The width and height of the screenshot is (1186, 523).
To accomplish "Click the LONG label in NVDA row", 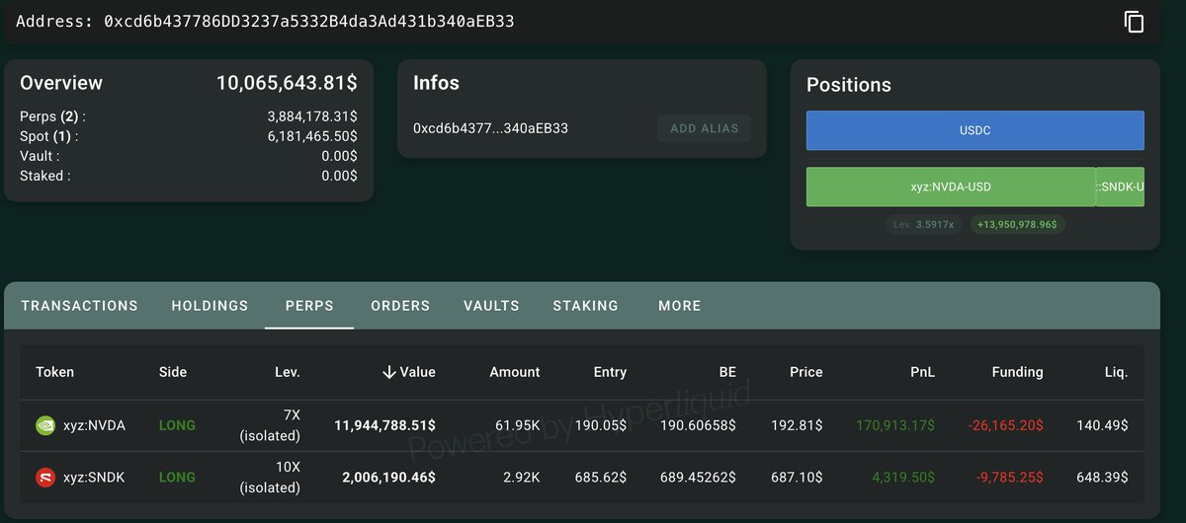I will [x=177, y=426].
